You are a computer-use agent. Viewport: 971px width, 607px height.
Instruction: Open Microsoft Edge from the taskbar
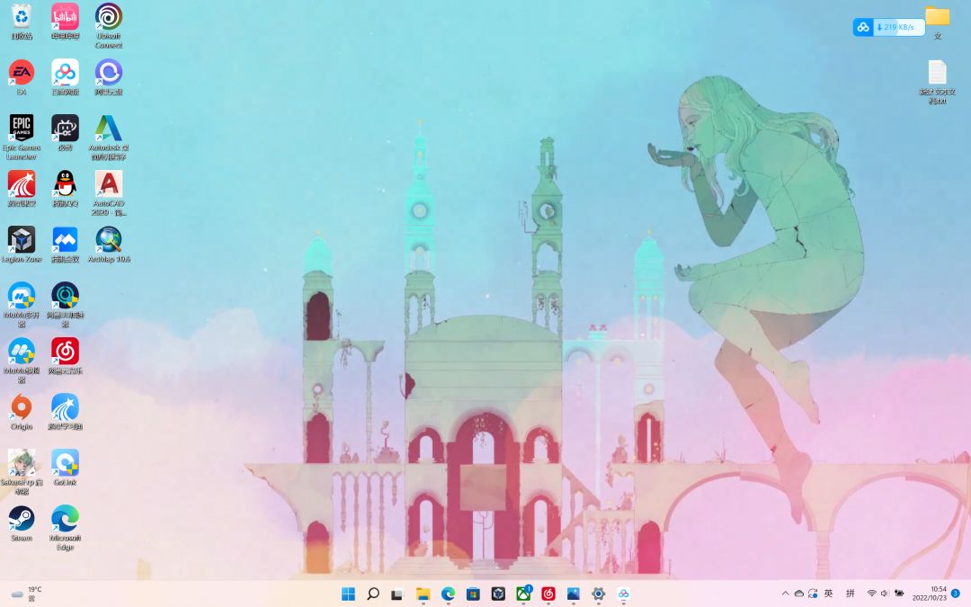pyautogui.click(x=448, y=594)
